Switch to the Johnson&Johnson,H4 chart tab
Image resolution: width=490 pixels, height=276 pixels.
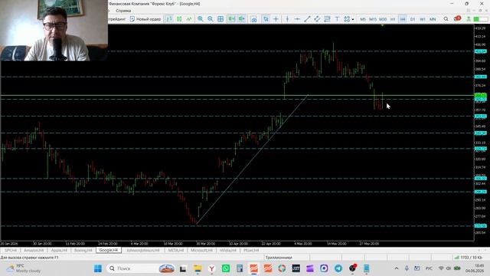click(x=143, y=251)
